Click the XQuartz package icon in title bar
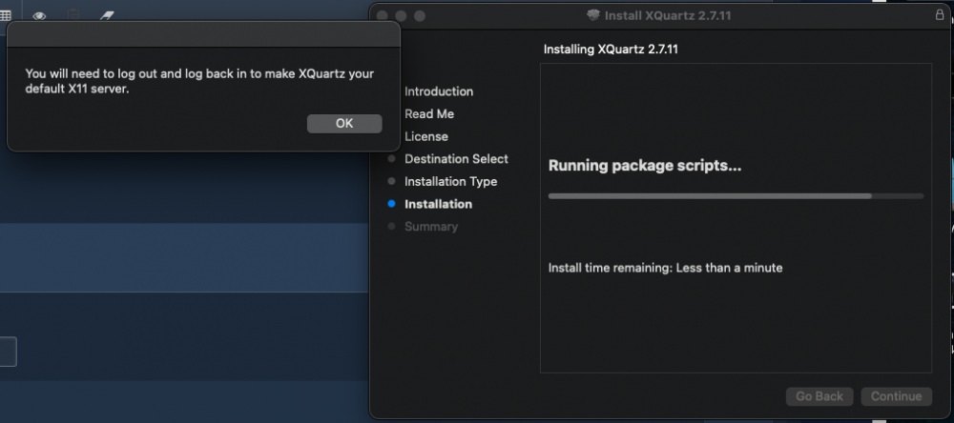The height and width of the screenshot is (423, 954). pos(593,15)
